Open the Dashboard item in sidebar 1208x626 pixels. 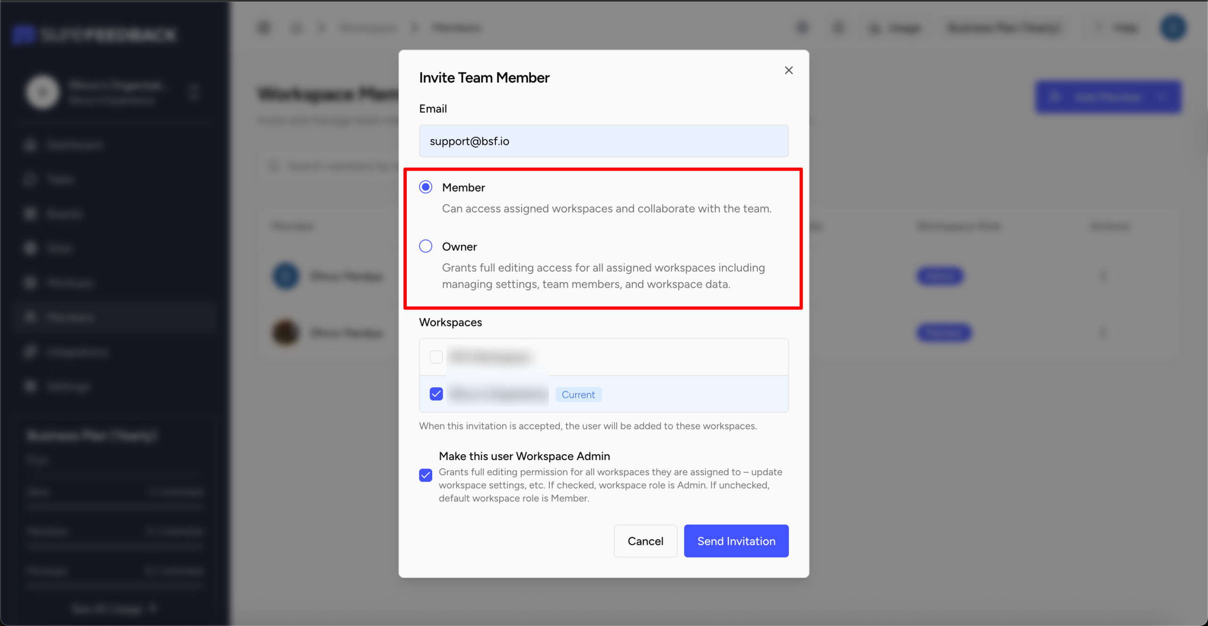(x=74, y=145)
